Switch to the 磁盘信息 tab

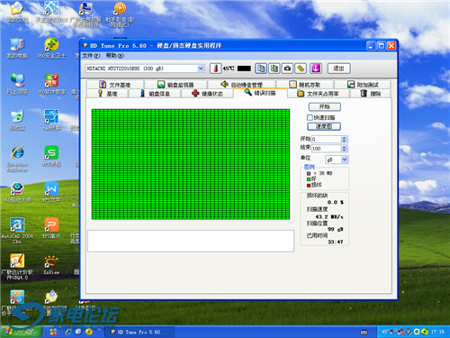click(x=155, y=94)
